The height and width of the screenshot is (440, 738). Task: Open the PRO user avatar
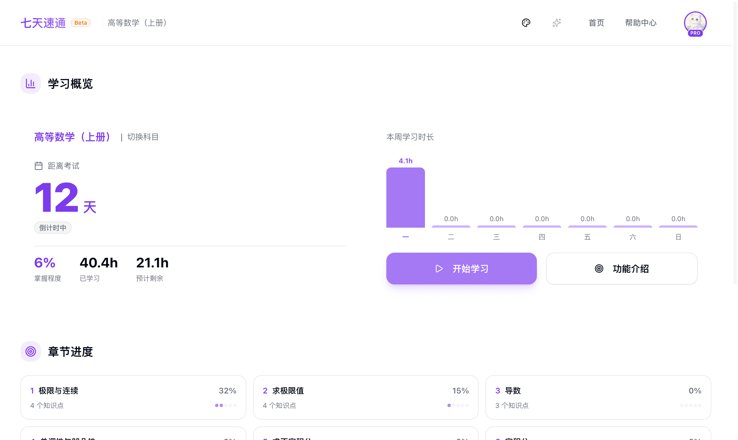tap(695, 24)
